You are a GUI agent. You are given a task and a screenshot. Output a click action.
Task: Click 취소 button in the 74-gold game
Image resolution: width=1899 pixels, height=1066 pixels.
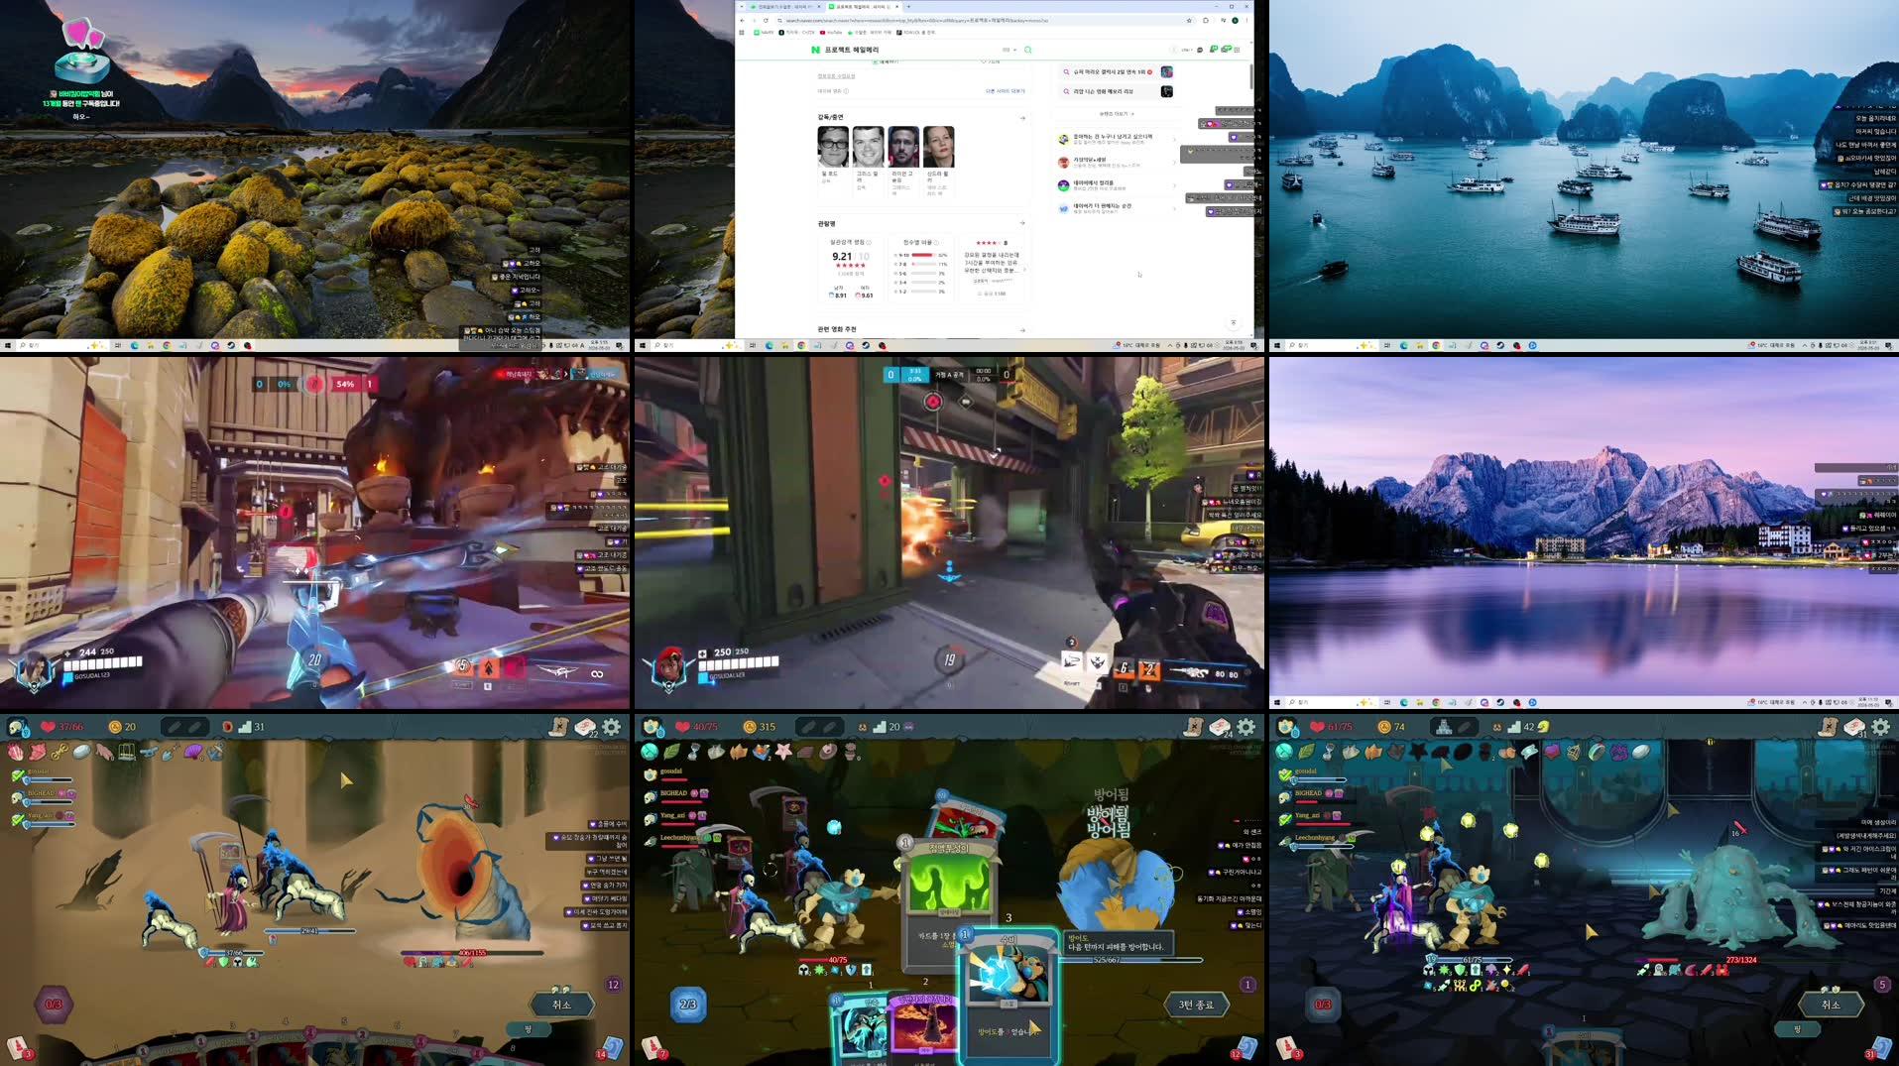click(x=1830, y=1005)
